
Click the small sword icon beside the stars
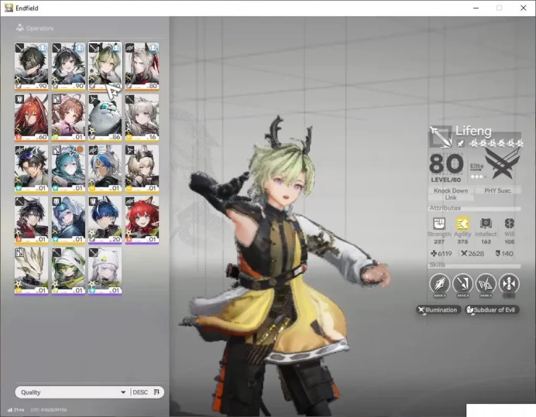[460, 143]
